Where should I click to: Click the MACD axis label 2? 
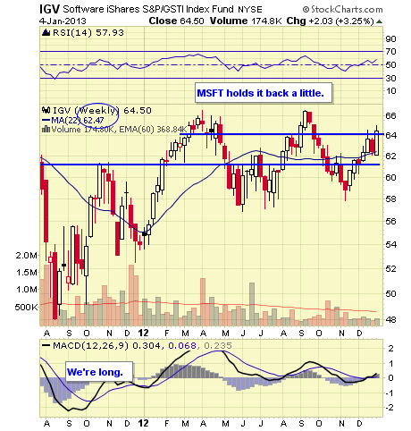391,348
